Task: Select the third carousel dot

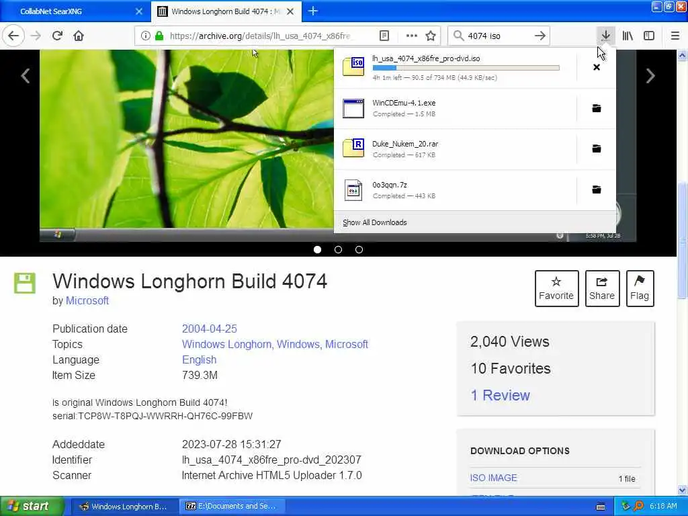Action: coord(359,250)
